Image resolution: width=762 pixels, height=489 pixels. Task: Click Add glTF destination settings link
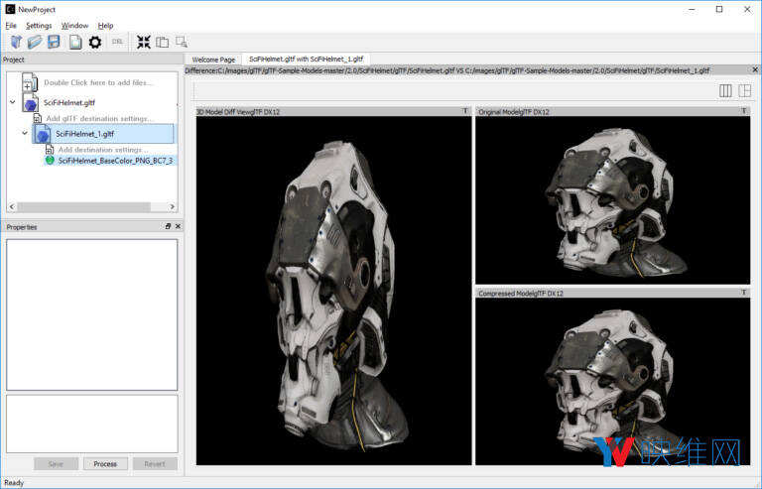(x=99, y=118)
